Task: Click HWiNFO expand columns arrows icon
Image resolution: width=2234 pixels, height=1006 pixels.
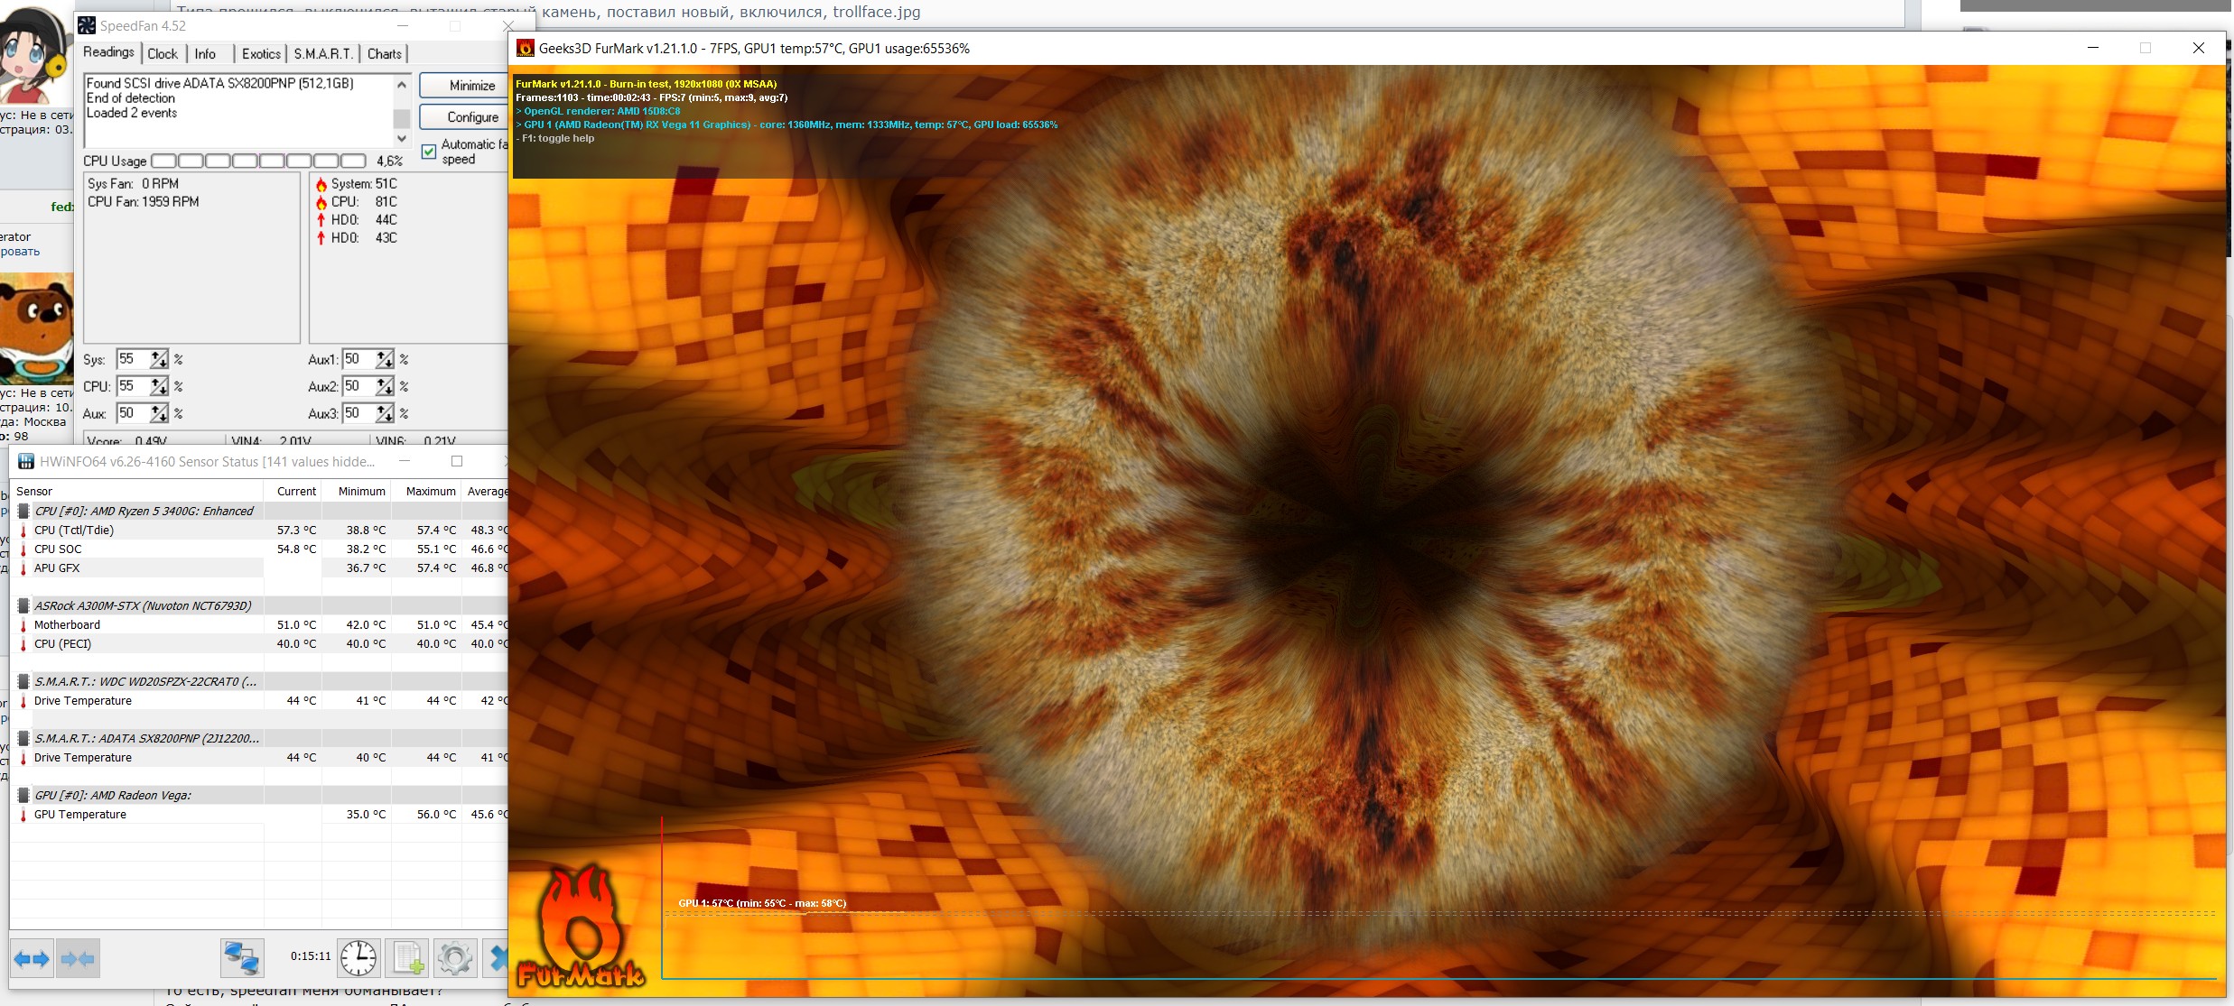Action: click(x=33, y=958)
